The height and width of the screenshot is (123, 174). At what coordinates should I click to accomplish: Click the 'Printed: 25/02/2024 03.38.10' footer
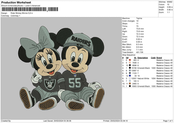pyautogui.click(x=115, y=121)
